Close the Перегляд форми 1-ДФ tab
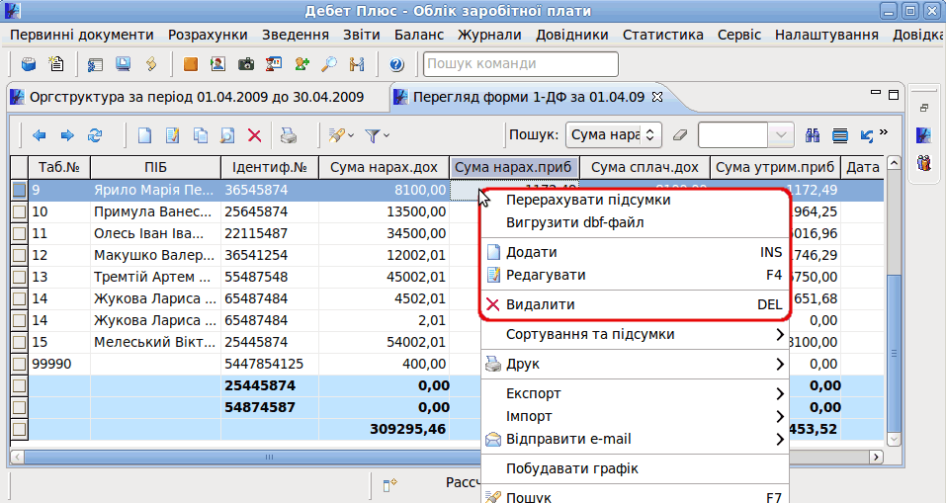The width and height of the screenshot is (946, 503). 657,97
